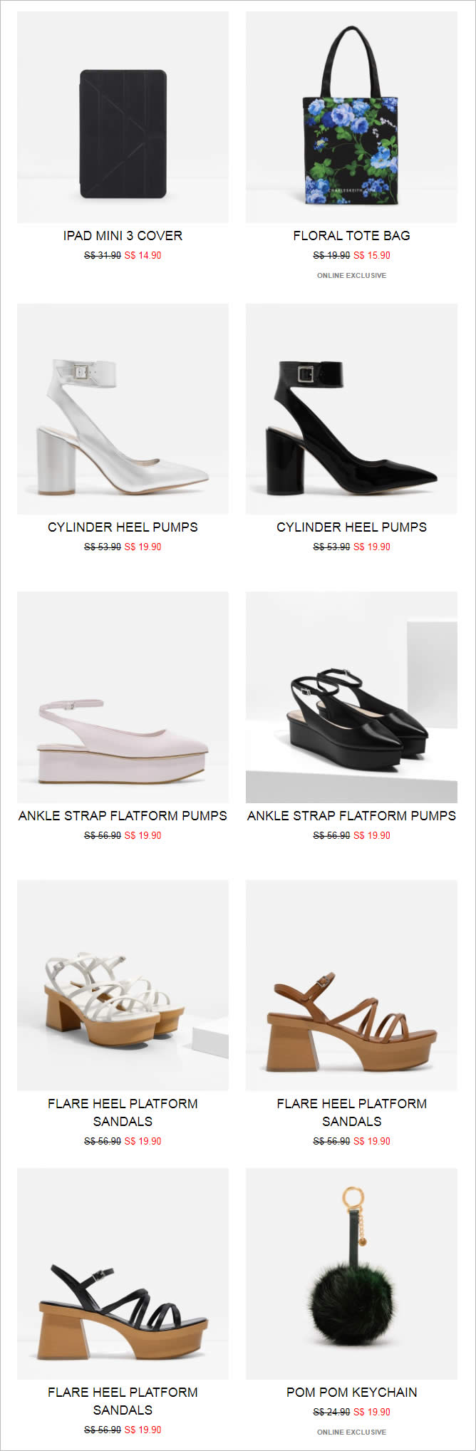
Task: Click the S$ 15.90 tote bag sale price
Action: (x=372, y=255)
